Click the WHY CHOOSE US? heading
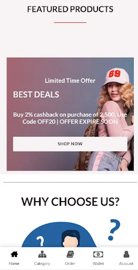 70,202
